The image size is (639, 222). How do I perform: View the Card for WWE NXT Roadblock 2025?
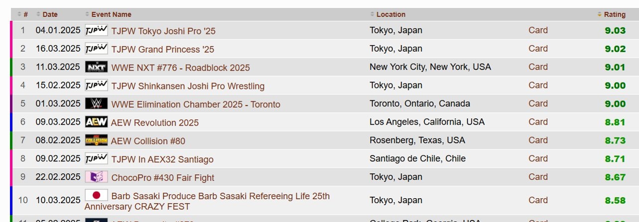click(x=538, y=67)
